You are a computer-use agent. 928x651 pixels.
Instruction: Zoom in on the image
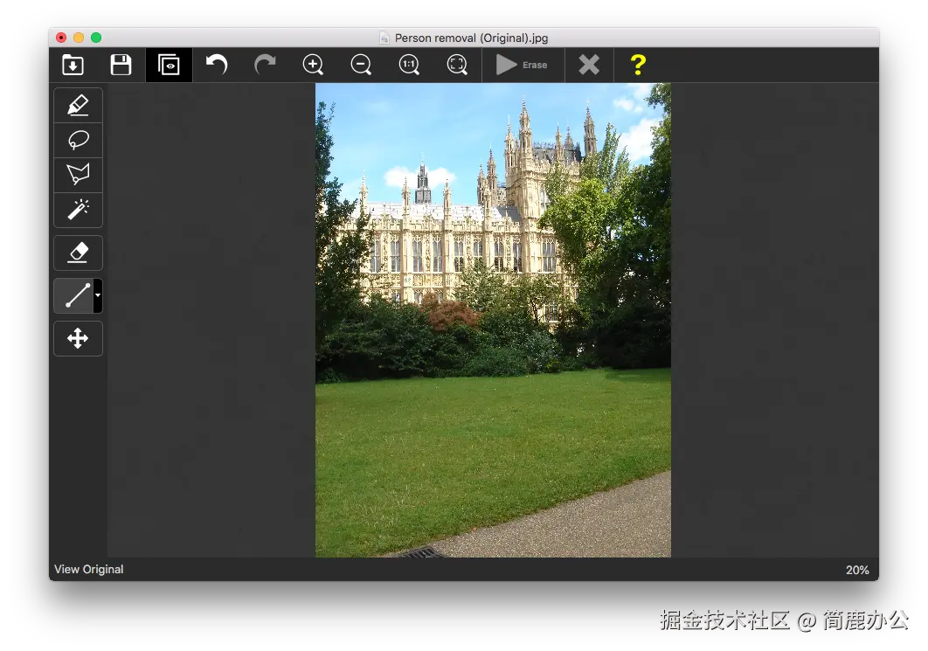tap(313, 64)
